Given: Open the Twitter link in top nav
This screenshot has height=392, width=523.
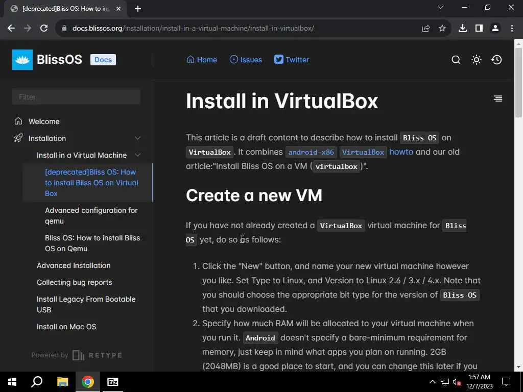Looking at the screenshot, I should click(x=292, y=60).
